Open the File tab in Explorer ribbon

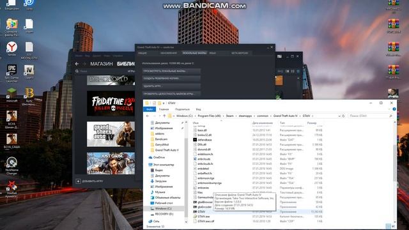point(150,109)
